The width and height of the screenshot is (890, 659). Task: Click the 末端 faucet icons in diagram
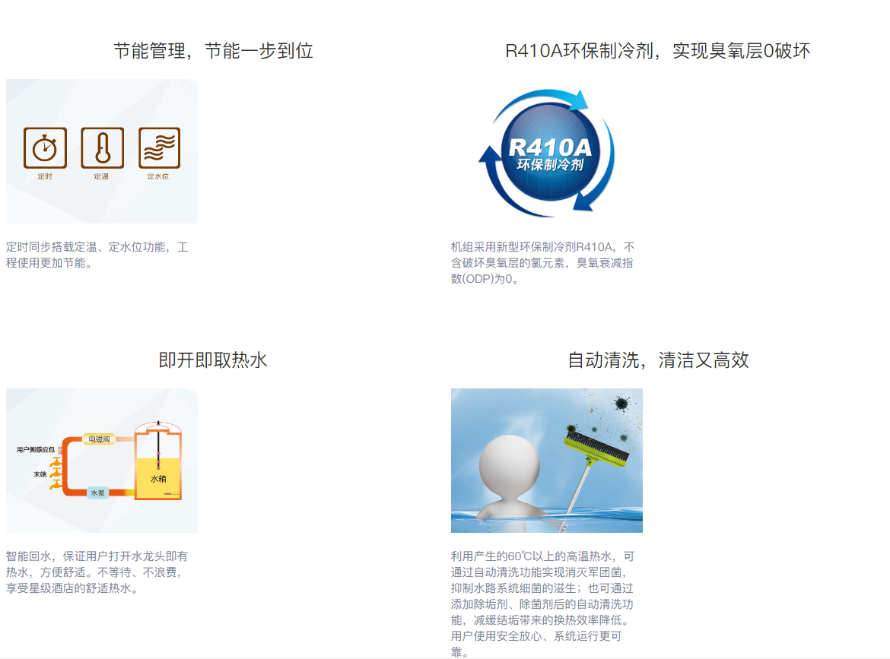56,474
